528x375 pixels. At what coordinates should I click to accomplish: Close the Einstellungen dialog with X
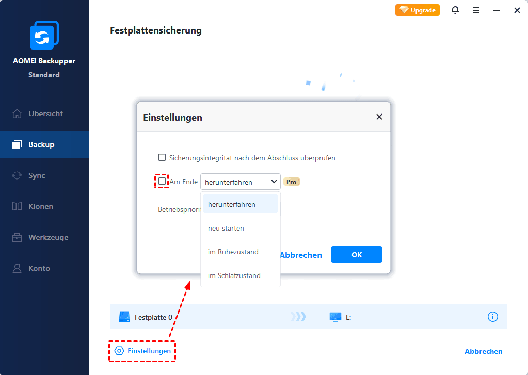(379, 117)
